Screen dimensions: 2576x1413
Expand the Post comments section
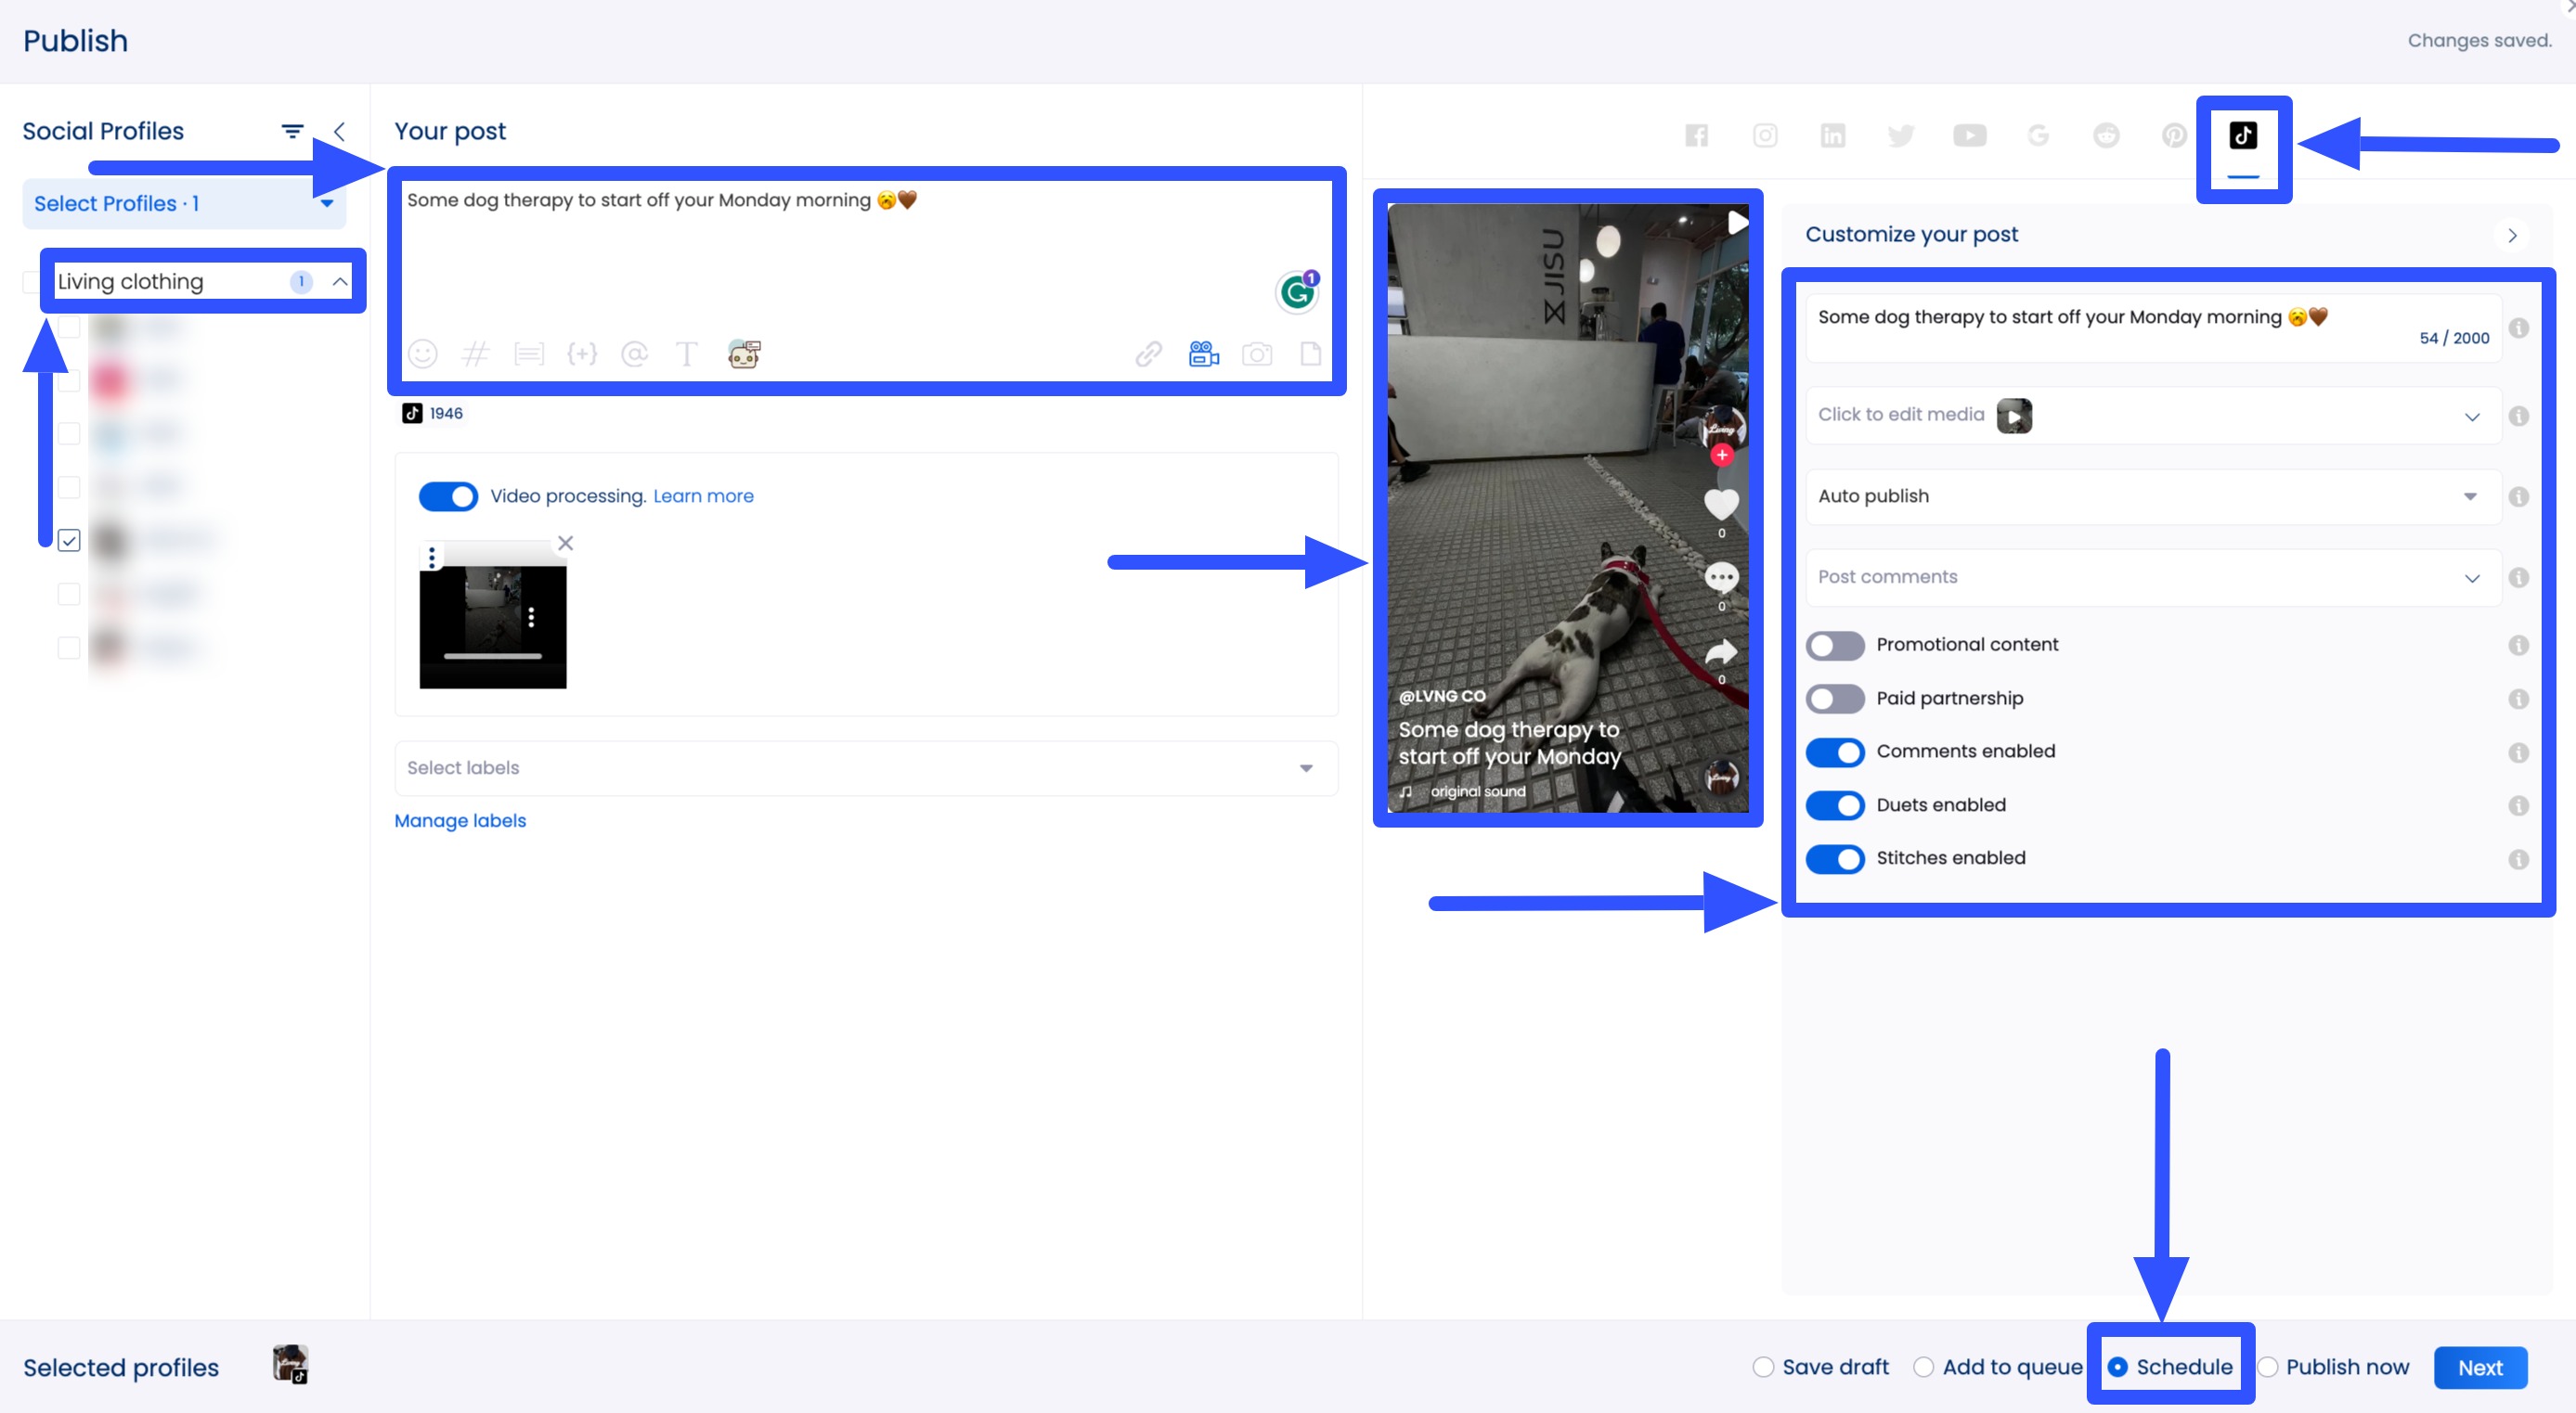[x=2152, y=578]
